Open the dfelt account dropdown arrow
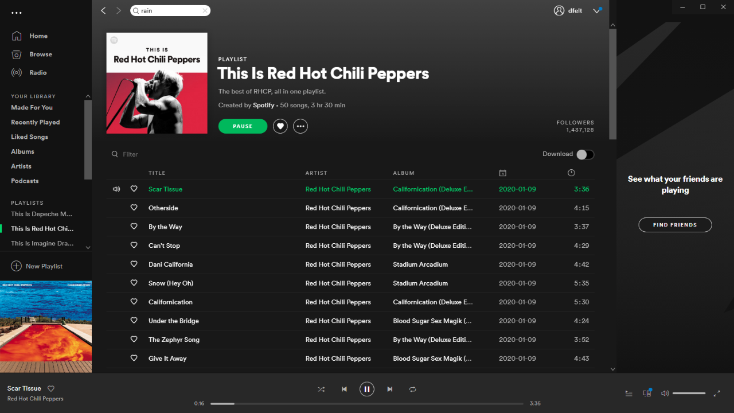Viewport: 734px width, 413px height. (x=596, y=11)
